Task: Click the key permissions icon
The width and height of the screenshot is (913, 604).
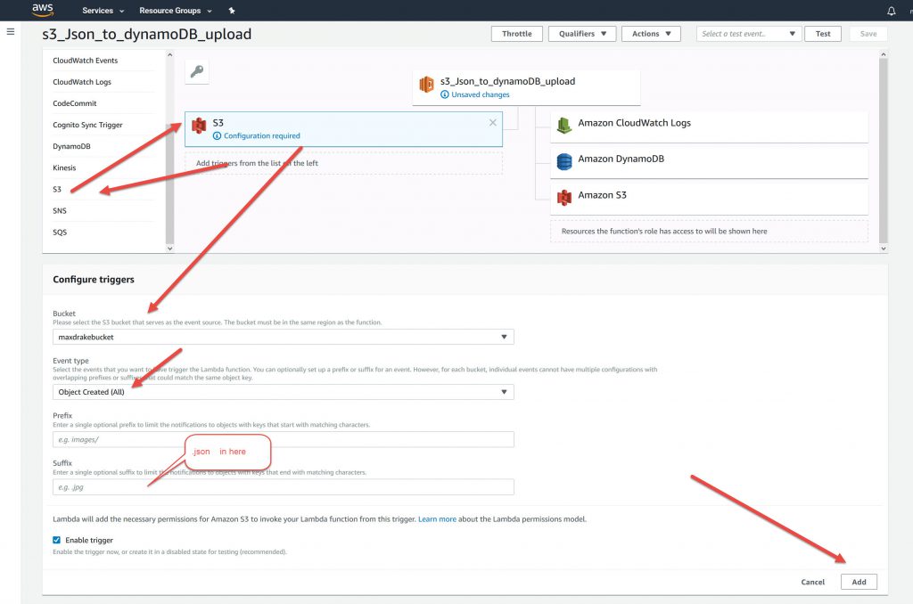Action: point(196,72)
